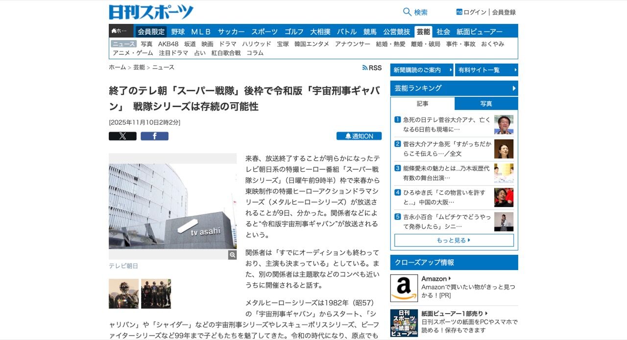Screen dimensions: 627x340
Task: Open 芸能ランキング header arrow
Action: pos(514,88)
